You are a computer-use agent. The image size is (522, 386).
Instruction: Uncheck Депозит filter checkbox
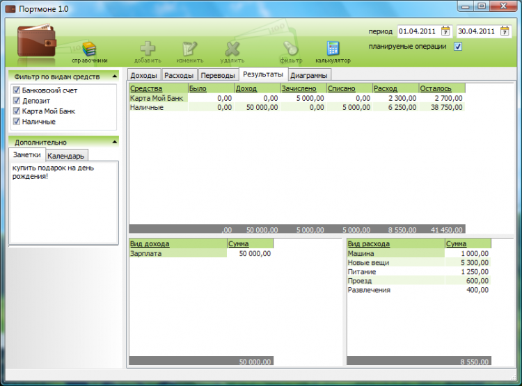coord(16,100)
